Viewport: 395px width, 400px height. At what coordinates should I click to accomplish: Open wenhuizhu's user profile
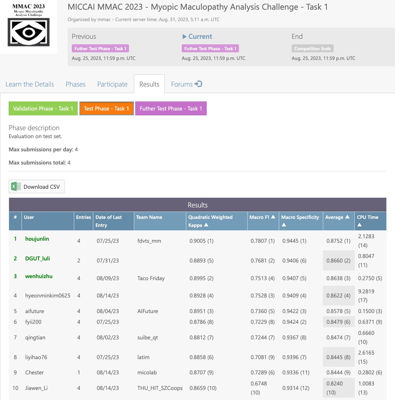38,276
